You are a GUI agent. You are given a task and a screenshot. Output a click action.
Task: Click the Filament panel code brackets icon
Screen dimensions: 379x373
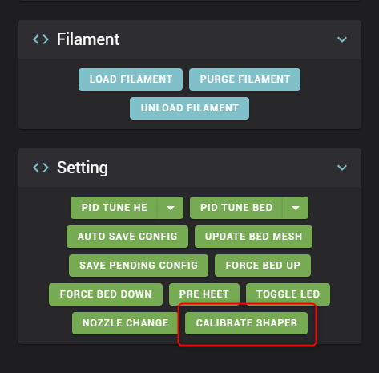click(41, 39)
